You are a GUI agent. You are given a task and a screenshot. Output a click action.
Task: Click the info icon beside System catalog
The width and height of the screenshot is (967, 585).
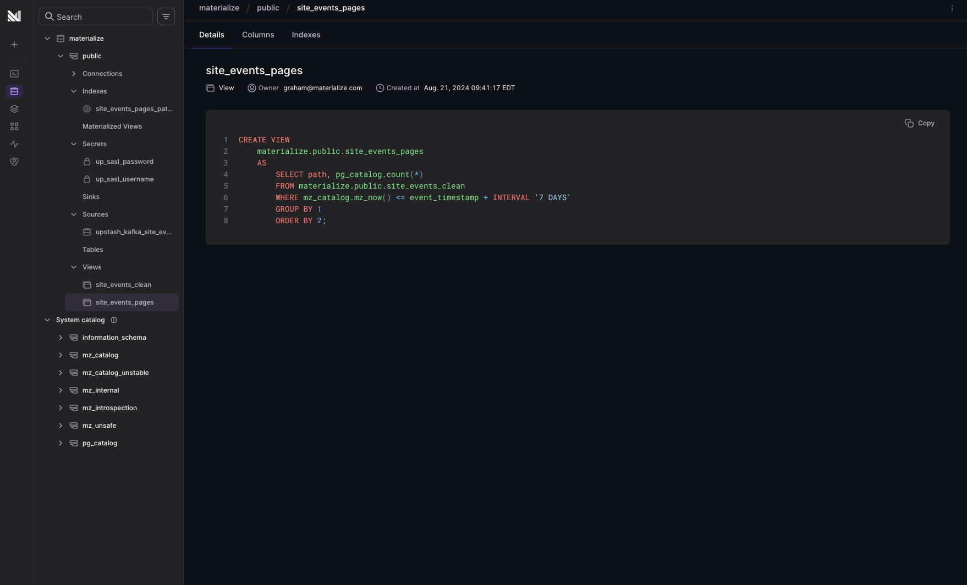(x=114, y=320)
